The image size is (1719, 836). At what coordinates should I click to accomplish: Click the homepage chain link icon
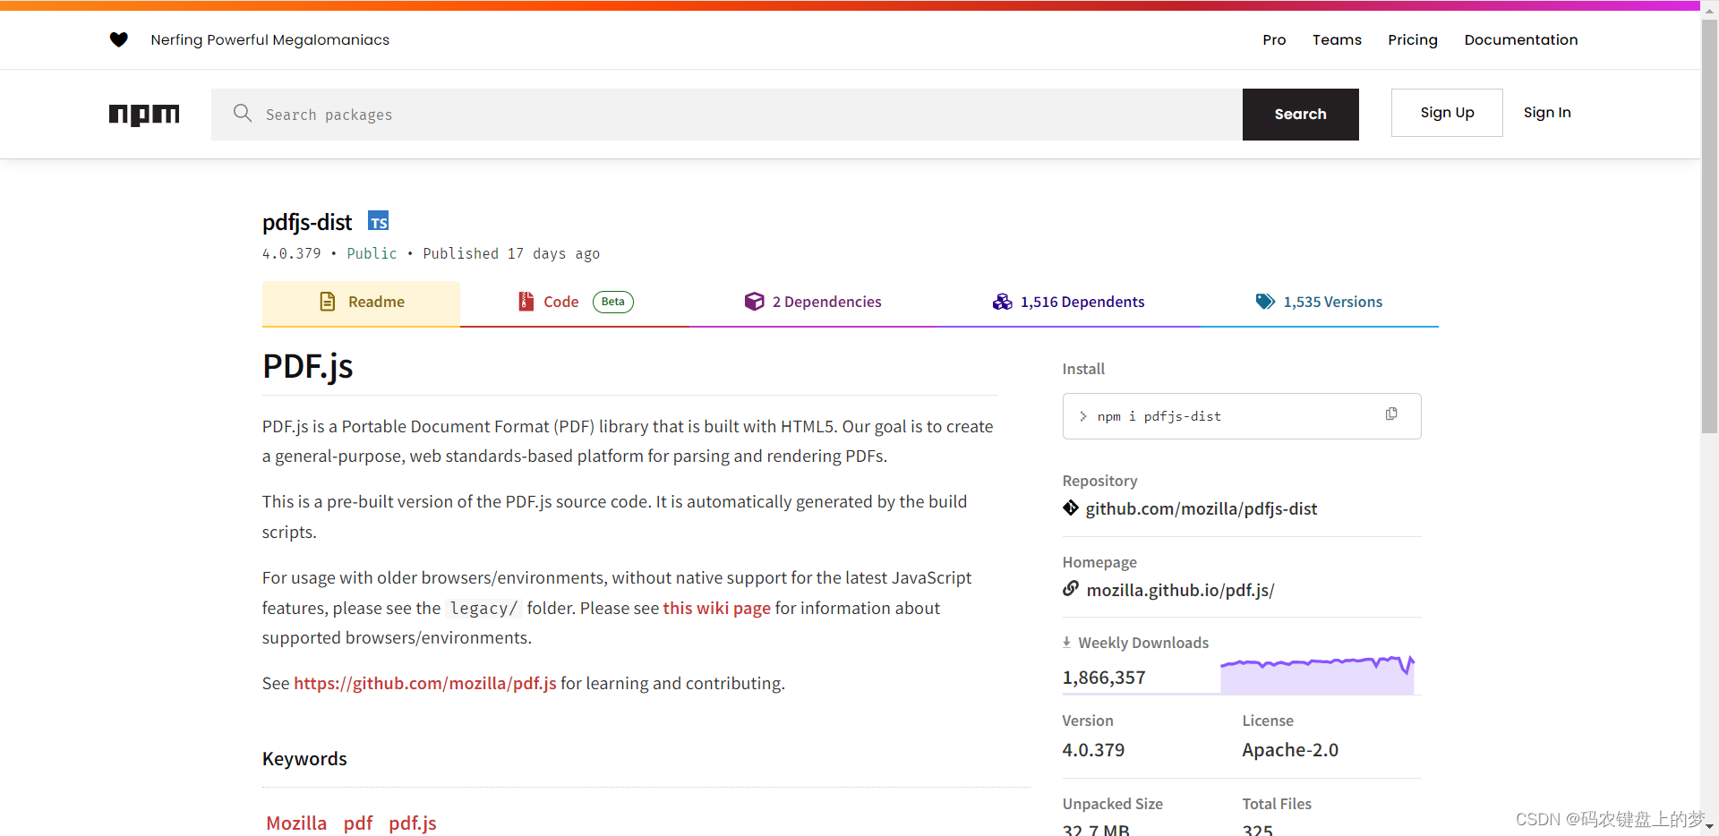point(1071,588)
